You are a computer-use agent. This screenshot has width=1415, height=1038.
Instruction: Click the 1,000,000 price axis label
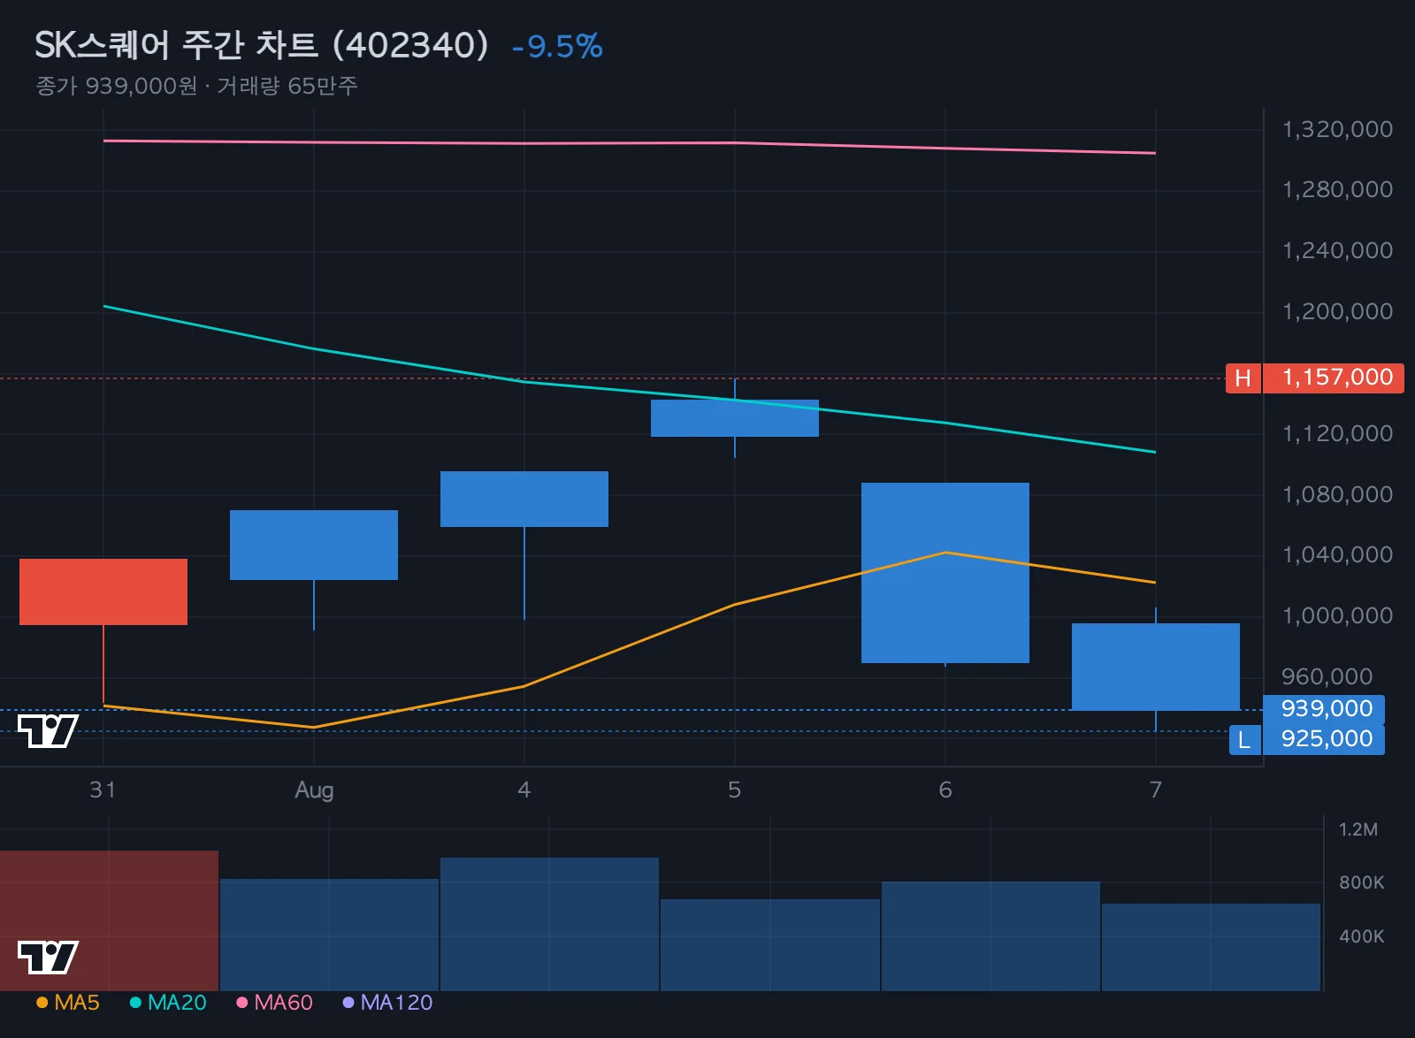(x=1337, y=615)
